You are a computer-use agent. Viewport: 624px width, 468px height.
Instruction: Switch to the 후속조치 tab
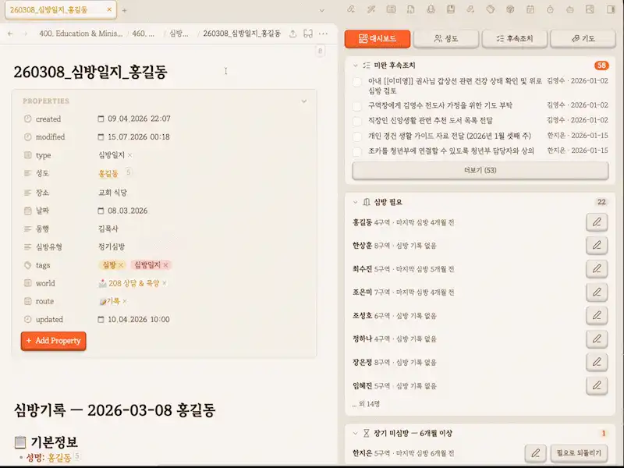(515, 38)
